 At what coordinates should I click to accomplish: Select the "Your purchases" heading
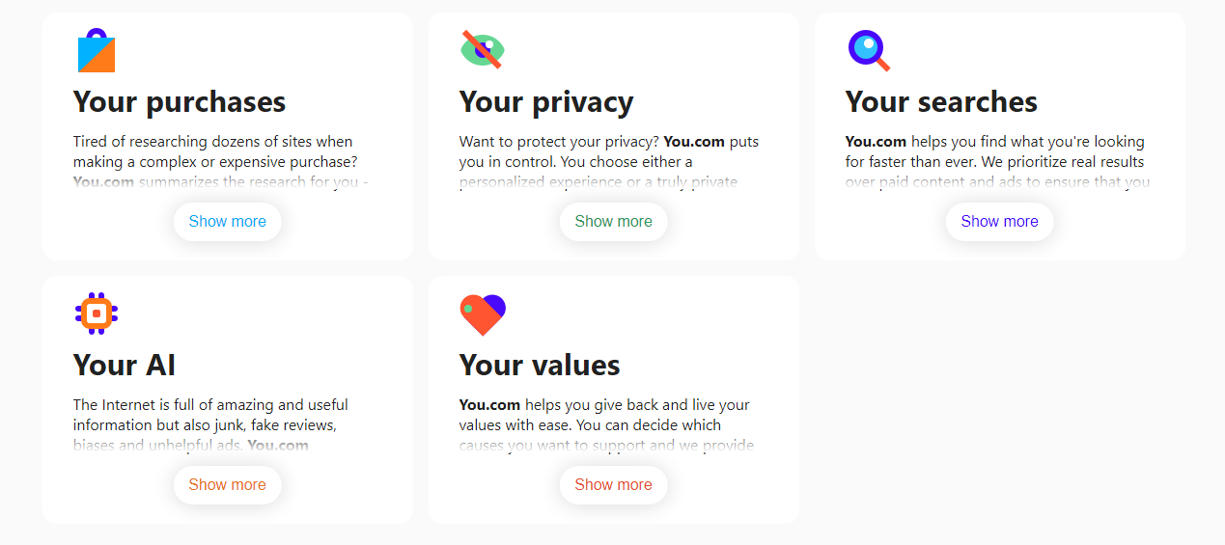pos(180,102)
